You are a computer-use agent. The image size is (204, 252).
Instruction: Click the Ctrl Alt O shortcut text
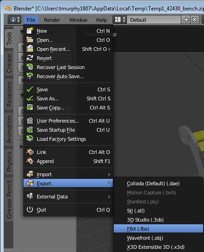(99, 152)
